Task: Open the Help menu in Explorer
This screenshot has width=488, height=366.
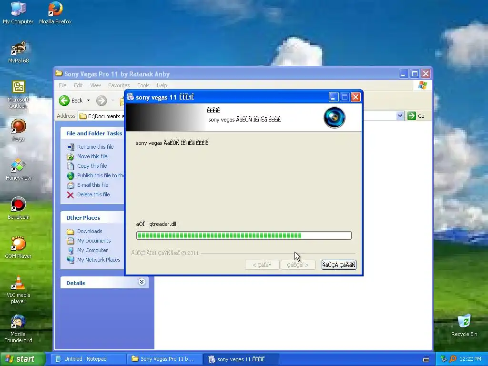Action: click(x=162, y=85)
